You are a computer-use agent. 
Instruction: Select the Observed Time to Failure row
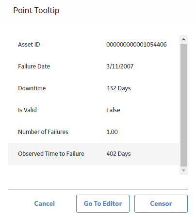pyautogui.click(x=94, y=154)
